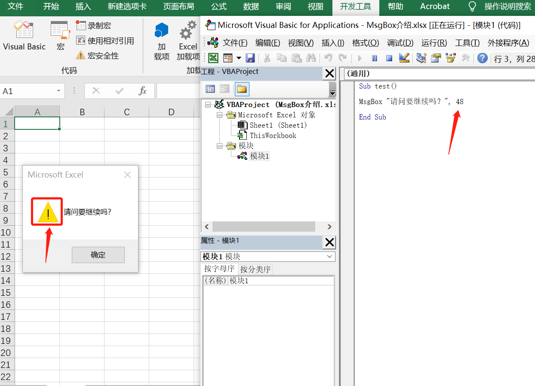Click the Reset (stop) icon in VBA toolbar

[x=389, y=58]
